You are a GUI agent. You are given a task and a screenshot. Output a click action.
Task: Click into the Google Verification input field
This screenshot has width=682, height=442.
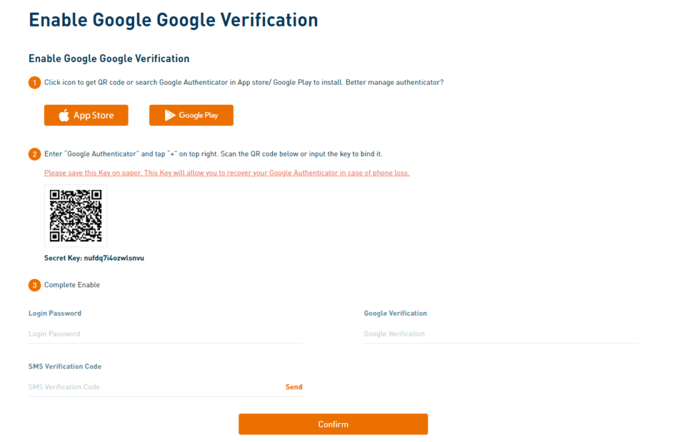click(500, 334)
